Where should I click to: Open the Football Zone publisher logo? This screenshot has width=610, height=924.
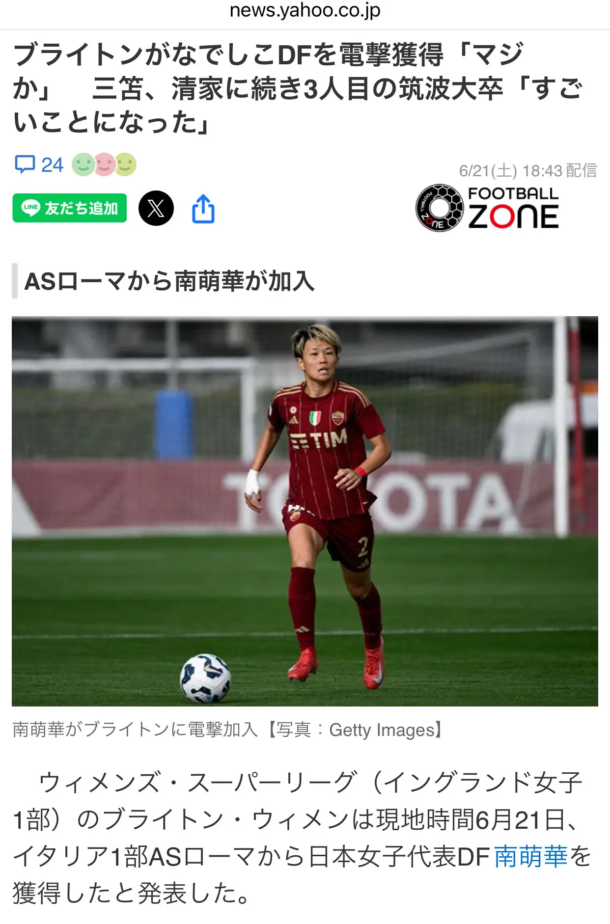[487, 208]
